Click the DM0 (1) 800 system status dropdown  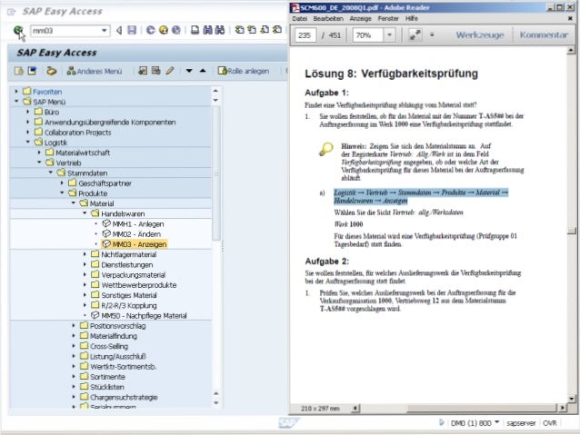[475, 423]
